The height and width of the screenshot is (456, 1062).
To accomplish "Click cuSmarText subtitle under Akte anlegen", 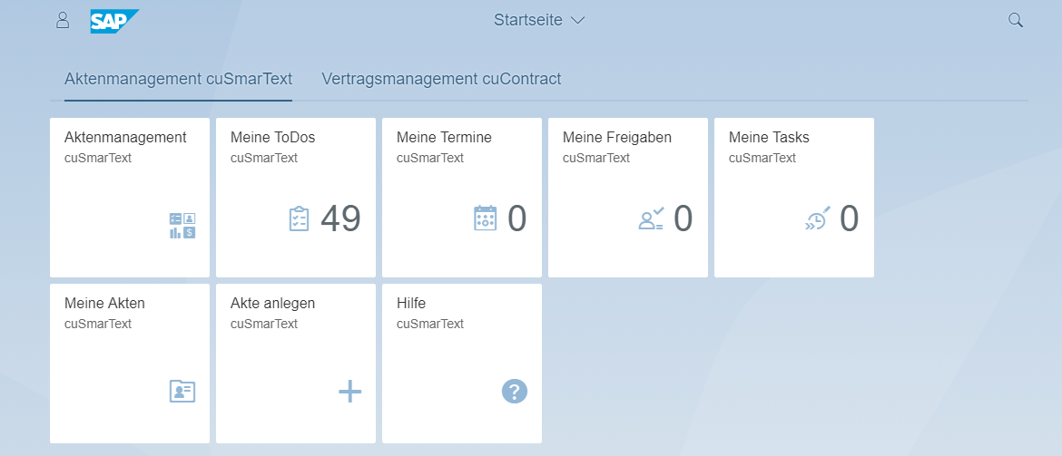I will 264,324.
